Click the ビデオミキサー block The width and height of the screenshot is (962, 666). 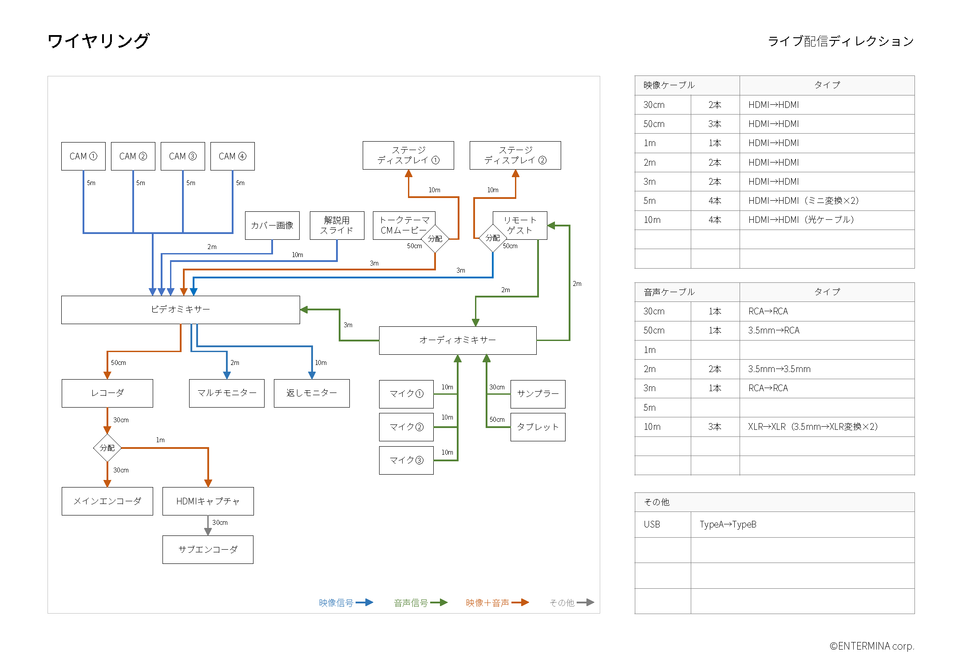click(x=180, y=309)
